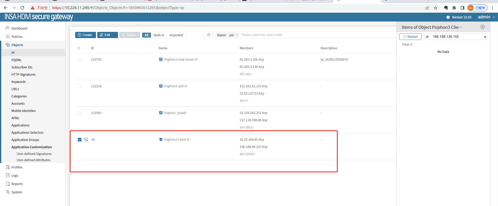
Task: Close the Items of Object panel
Action: coord(482,27)
